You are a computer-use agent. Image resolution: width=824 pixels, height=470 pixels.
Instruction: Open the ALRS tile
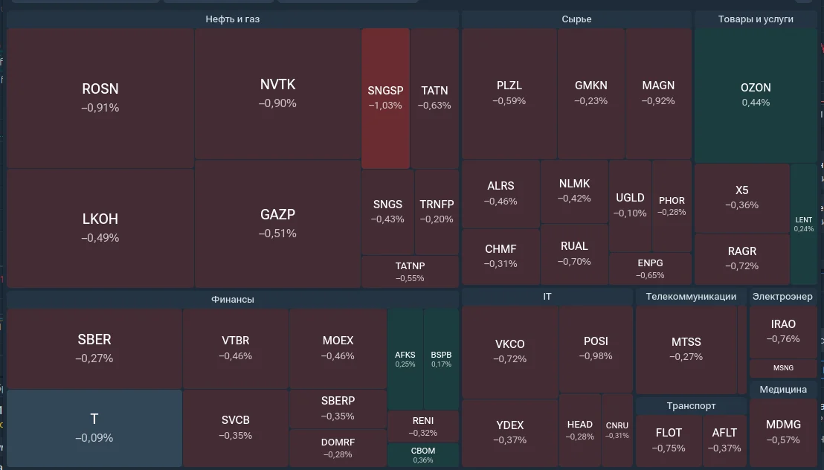500,194
